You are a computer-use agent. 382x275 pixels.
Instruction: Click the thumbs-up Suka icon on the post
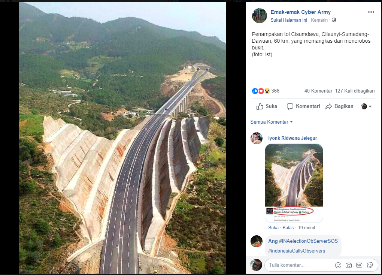coord(260,106)
